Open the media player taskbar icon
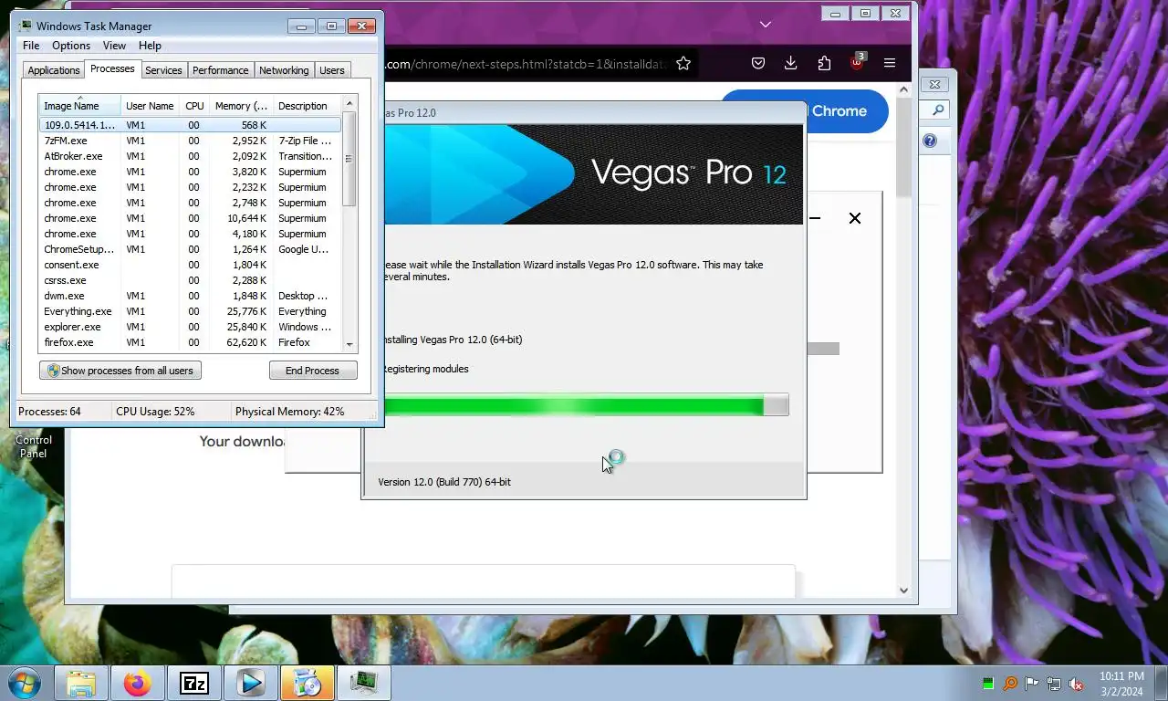 coord(251,683)
